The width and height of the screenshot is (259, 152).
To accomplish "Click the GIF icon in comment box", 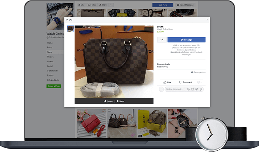I will 197,89.
